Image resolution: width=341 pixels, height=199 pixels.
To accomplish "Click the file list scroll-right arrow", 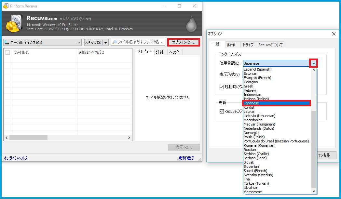I will (x=129, y=138).
